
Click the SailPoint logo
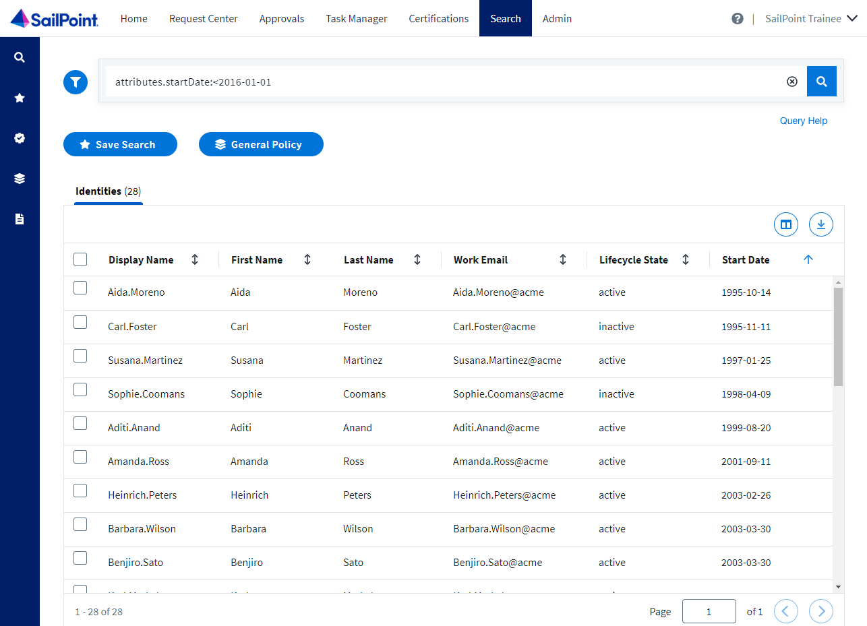[53, 18]
